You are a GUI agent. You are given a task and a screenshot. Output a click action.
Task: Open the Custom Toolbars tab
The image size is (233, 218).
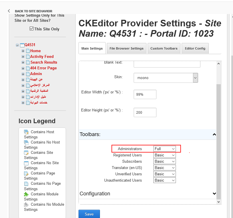[x=164, y=48]
